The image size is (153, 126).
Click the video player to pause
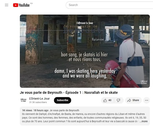tap(85, 51)
